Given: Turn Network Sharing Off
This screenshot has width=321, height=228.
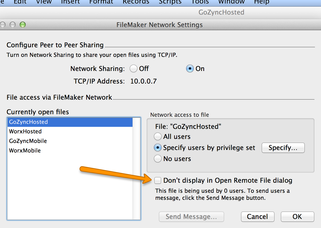Looking at the screenshot, I should pos(134,69).
